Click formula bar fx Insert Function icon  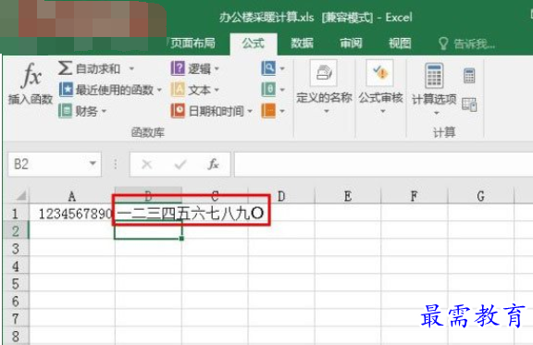[213, 165]
